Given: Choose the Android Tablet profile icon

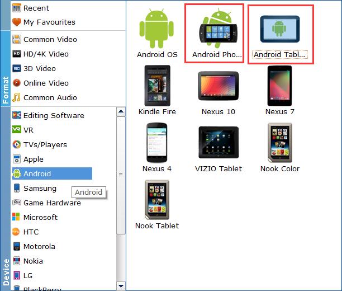Looking at the screenshot, I should click(x=280, y=29).
